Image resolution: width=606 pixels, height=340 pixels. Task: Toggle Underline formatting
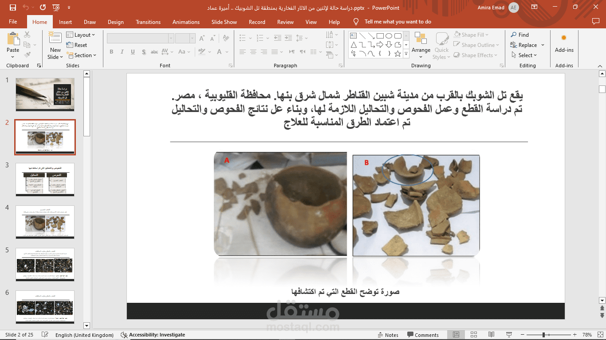point(133,52)
